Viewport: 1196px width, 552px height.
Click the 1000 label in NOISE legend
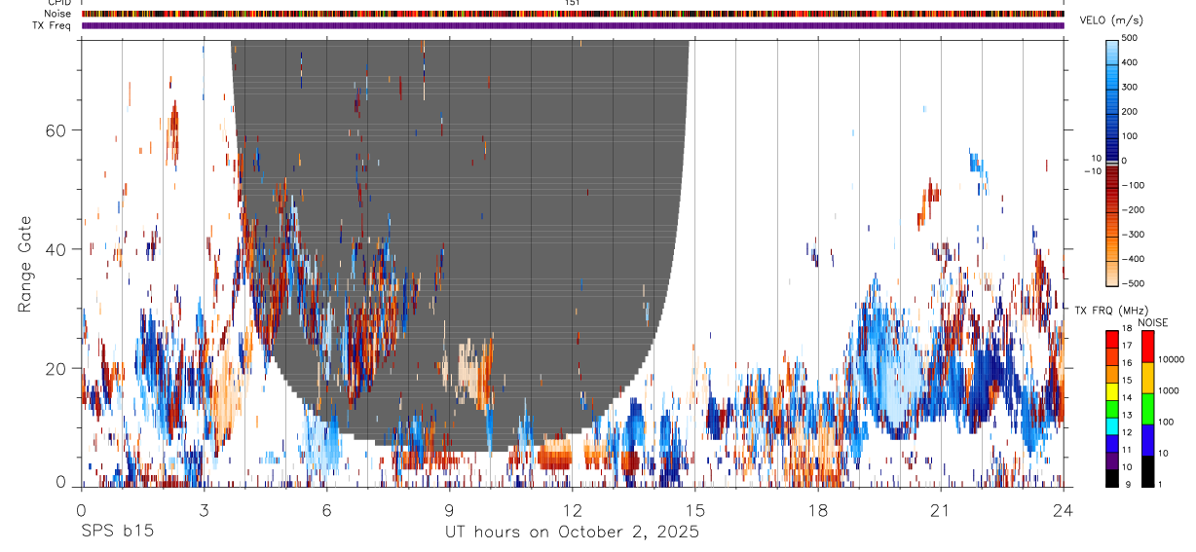tap(1169, 391)
